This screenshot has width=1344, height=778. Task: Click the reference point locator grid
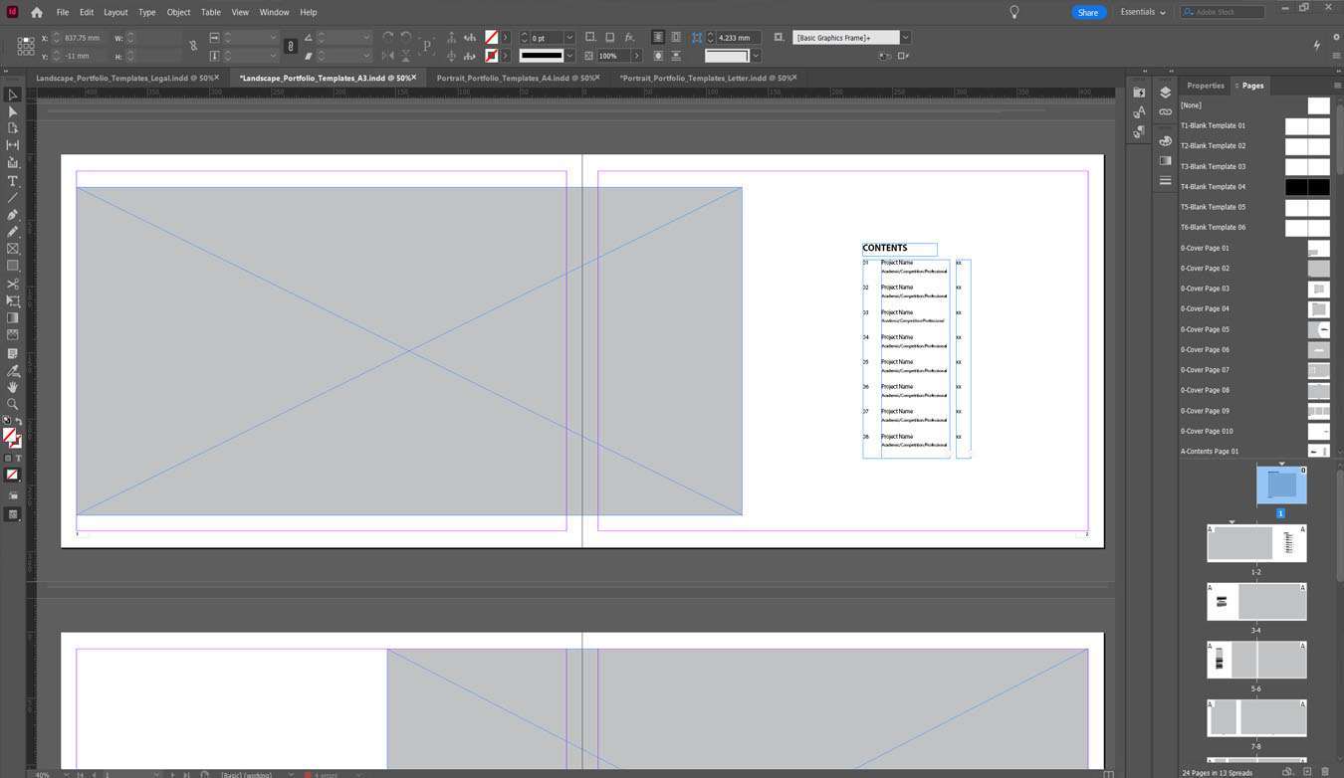coord(26,46)
